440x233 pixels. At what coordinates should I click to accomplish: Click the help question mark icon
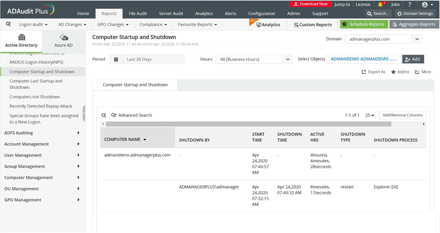tap(410, 4)
